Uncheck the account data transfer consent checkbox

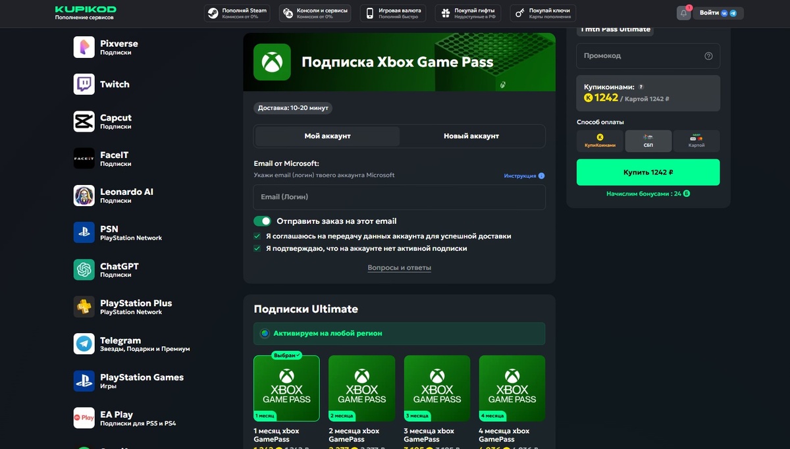pyautogui.click(x=256, y=236)
